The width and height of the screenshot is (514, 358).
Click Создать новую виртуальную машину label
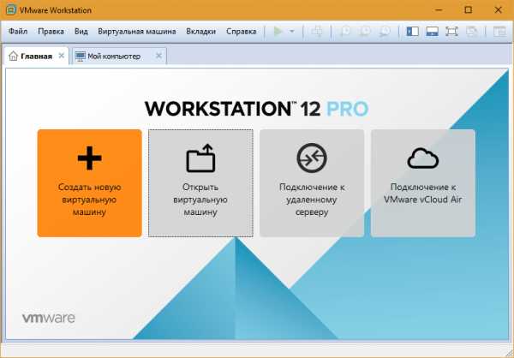coord(89,200)
